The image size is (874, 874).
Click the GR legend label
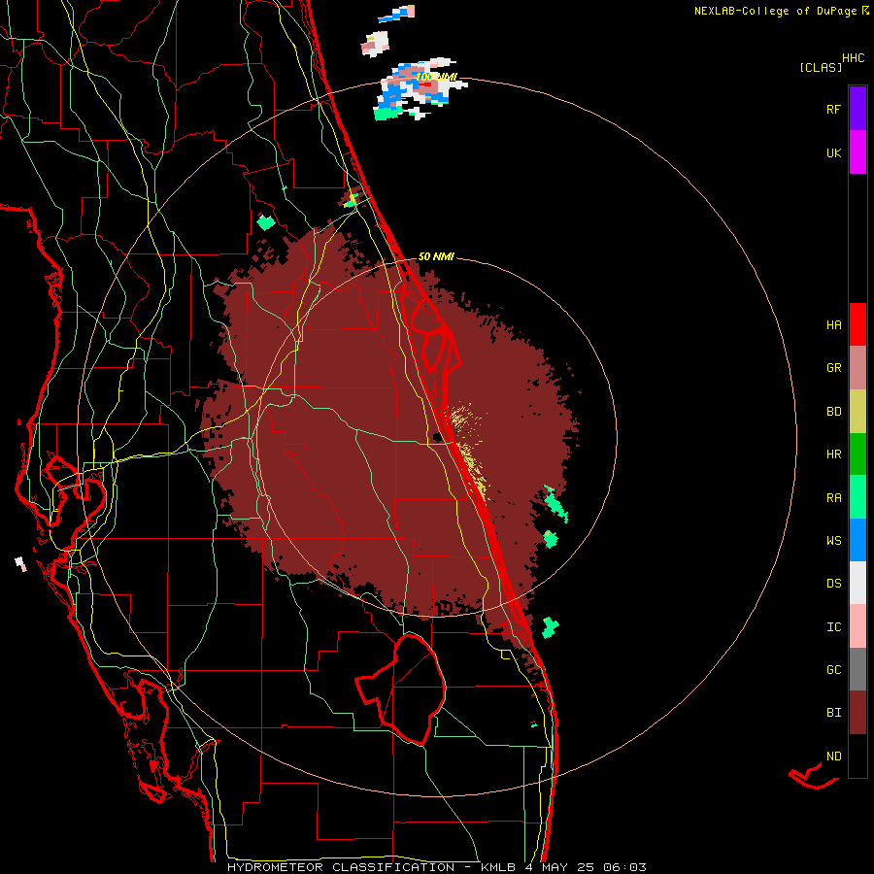(x=833, y=368)
